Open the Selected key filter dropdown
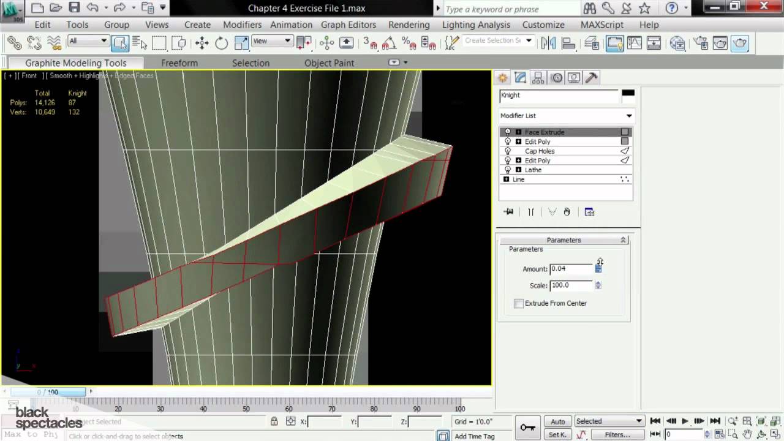The width and height of the screenshot is (784, 441). tap(609, 421)
